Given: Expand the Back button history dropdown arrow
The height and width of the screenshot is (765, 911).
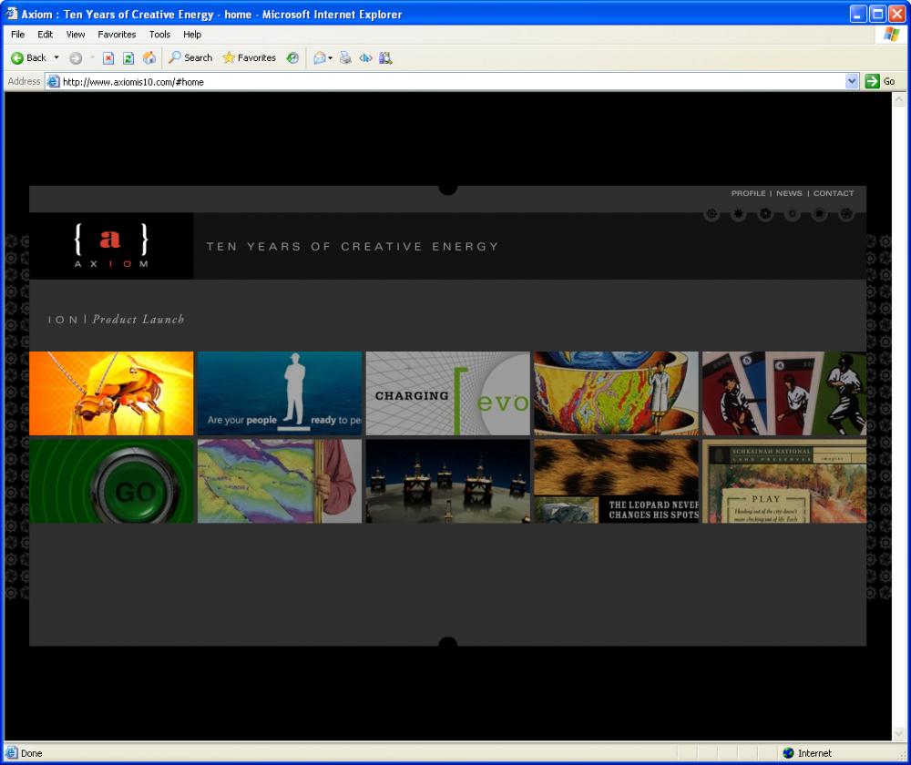Looking at the screenshot, I should [56, 58].
